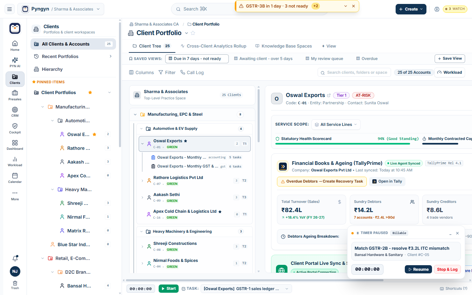Open the Create dropdown button
This screenshot has height=295, width=472.
(x=411, y=9)
